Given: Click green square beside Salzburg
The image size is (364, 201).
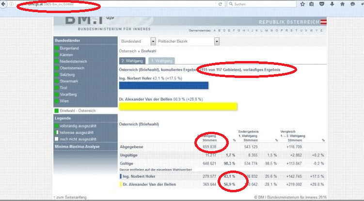Looking at the screenshot, I should pos(56,75).
